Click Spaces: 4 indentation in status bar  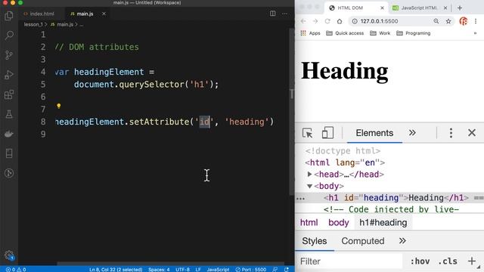point(159,269)
